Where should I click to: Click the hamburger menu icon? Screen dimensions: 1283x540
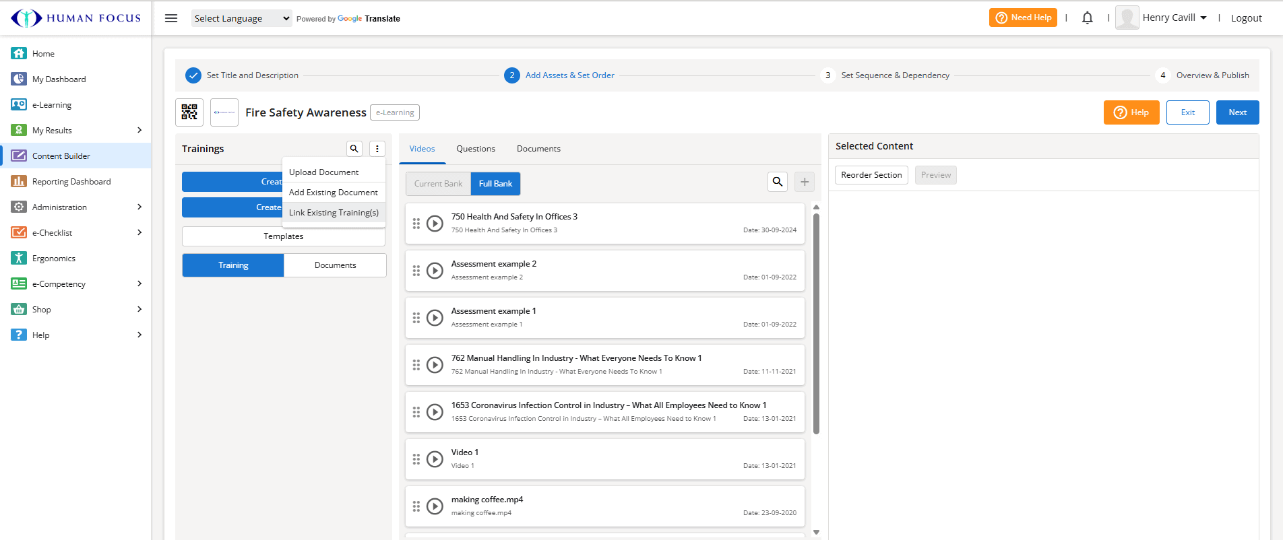tap(171, 18)
